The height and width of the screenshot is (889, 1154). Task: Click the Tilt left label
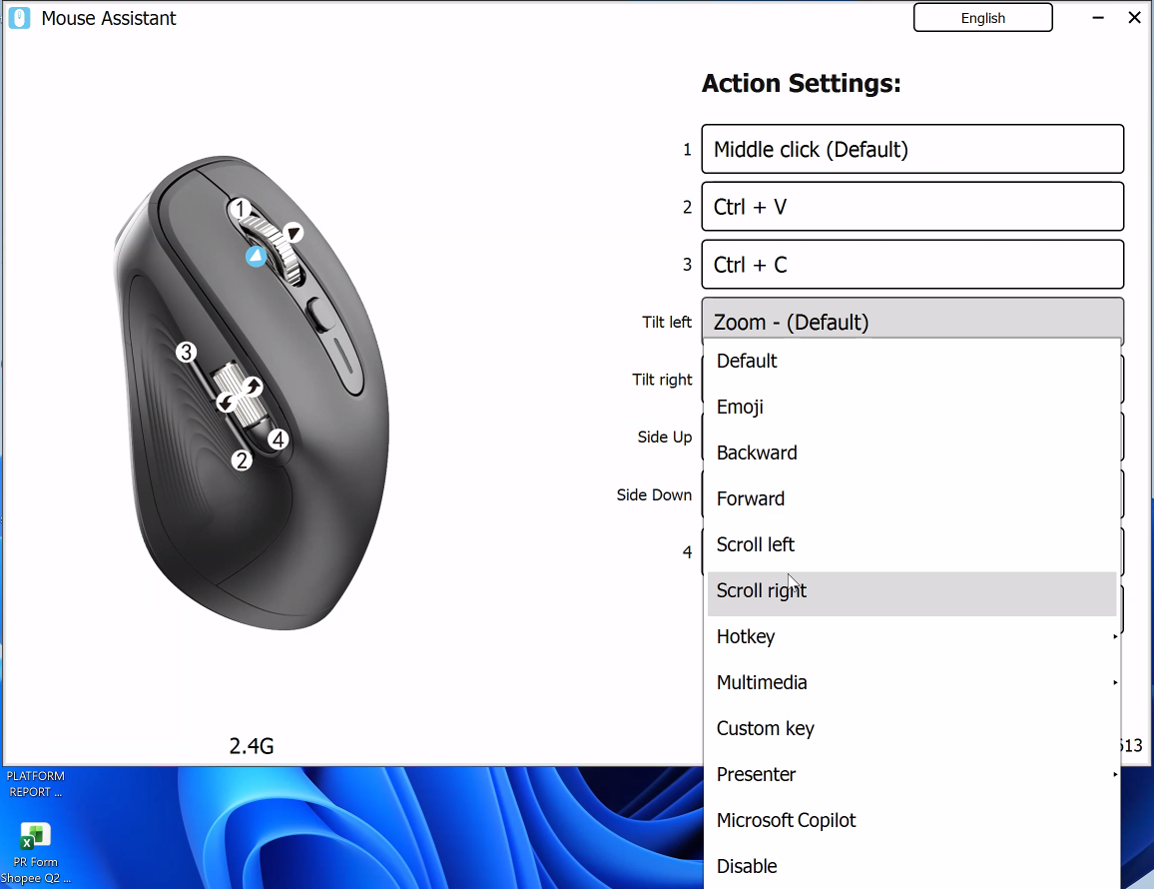click(x=667, y=322)
